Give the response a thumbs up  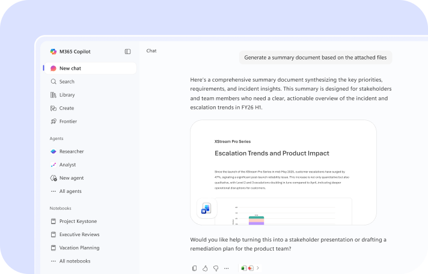(x=205, y=268)
